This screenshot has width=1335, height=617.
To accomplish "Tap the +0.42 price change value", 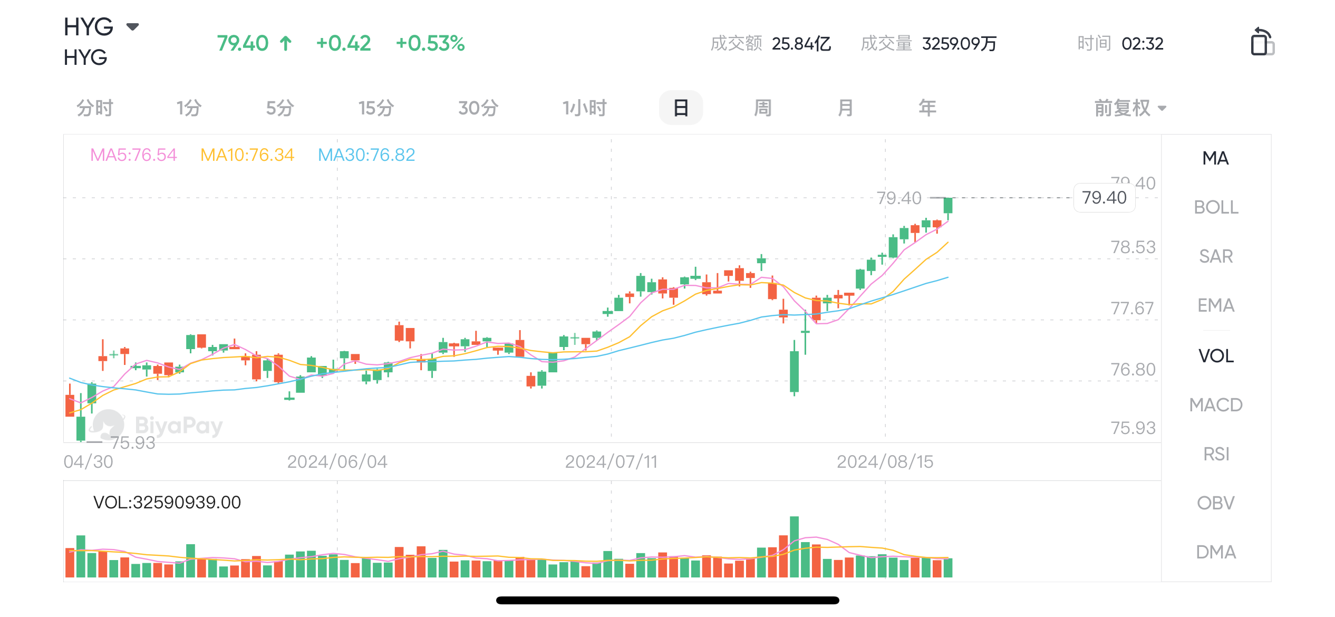I will tap(344, 43).
